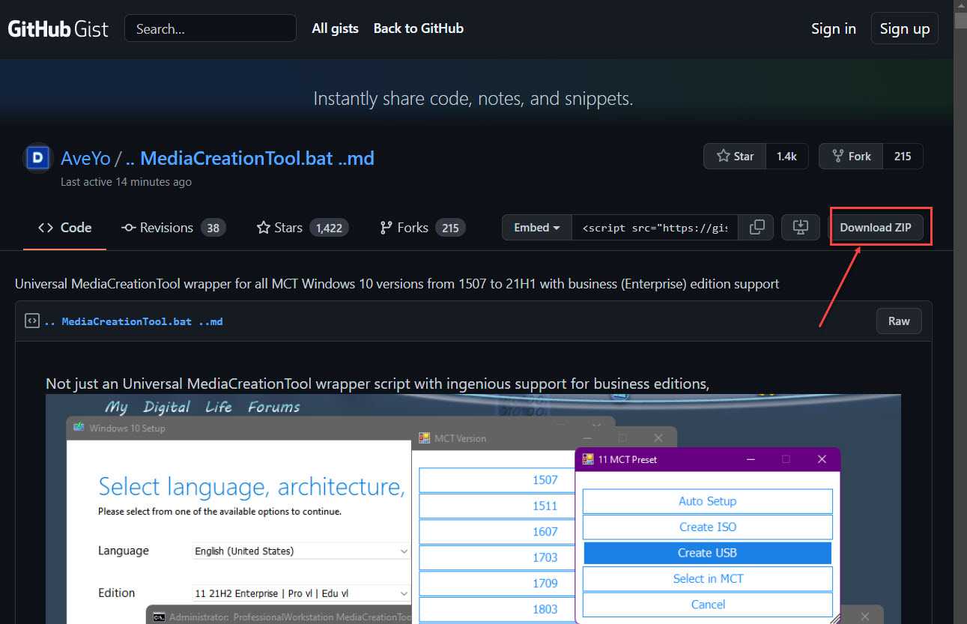Click the embed script URL text field
Screen dimensions: 967x624
tap(655, 228)
